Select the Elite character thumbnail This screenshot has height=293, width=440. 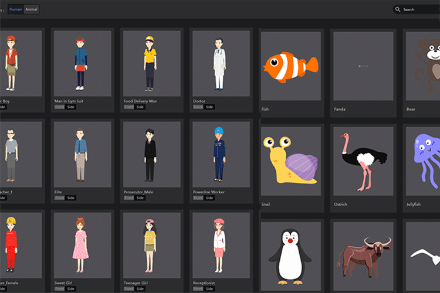(x=81, y=155)
